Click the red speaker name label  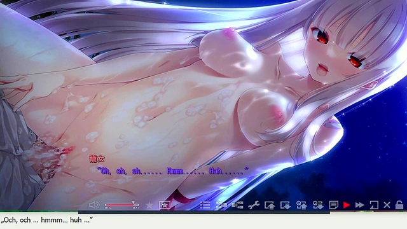tap(97, 159)
